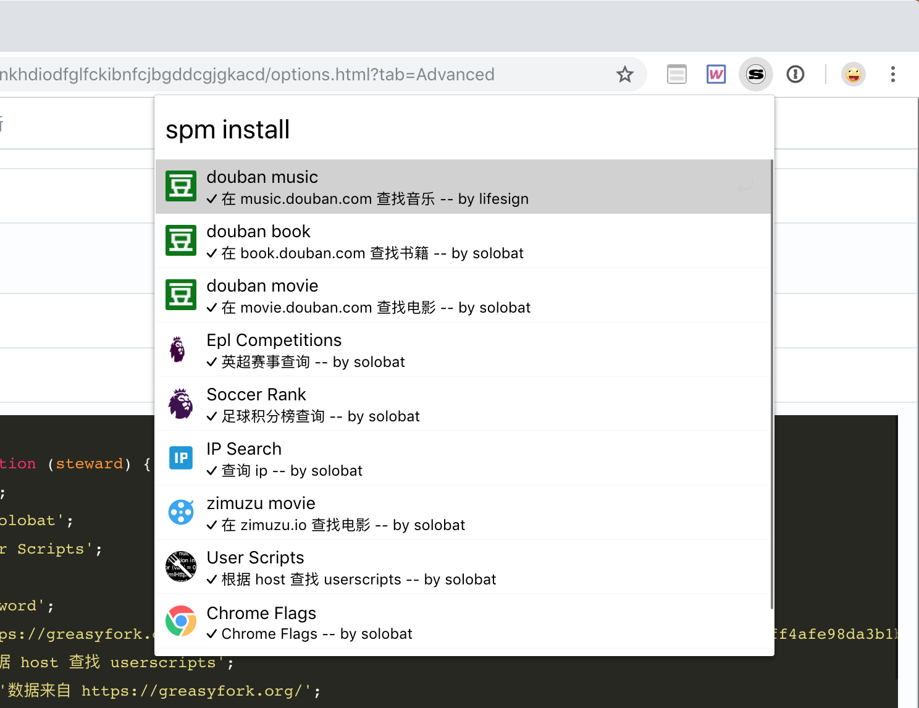Click 'https://greasyfork.org/' in the code editor
The width and height of the screenshot is (919, 708).
point(192,691)
